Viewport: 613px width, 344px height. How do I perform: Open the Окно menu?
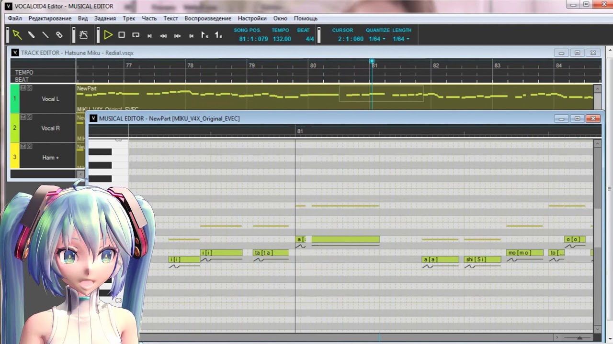(x=280, y=18)
